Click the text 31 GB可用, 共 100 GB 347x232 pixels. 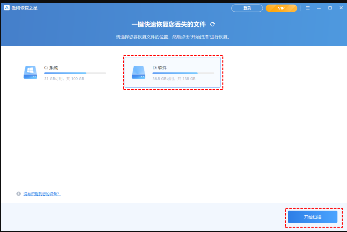[64, 79]
